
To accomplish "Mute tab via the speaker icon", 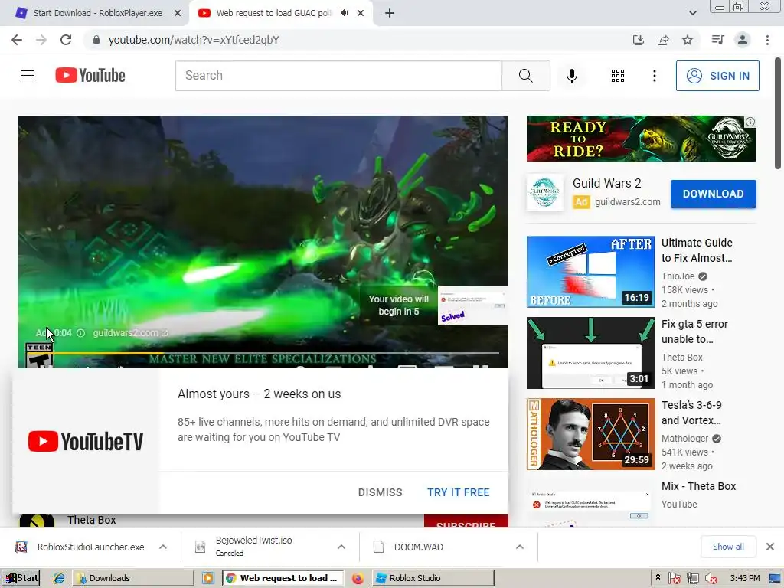I will coord(344,13).
